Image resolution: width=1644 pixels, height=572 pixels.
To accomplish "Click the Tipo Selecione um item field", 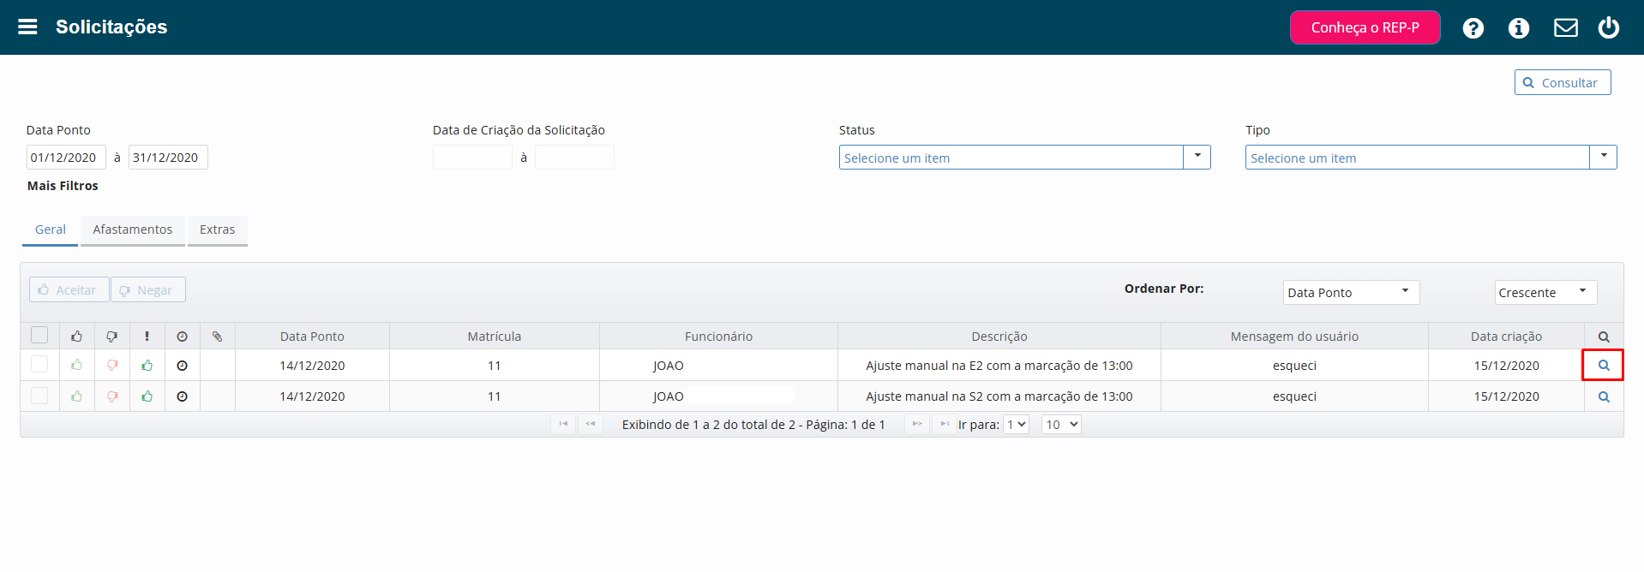I will click(x=1418, y=158).
